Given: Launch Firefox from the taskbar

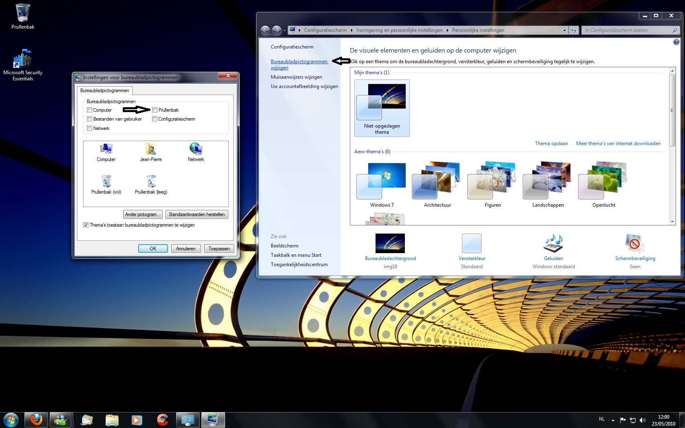Looking at the screenshot, I should 36,420.
